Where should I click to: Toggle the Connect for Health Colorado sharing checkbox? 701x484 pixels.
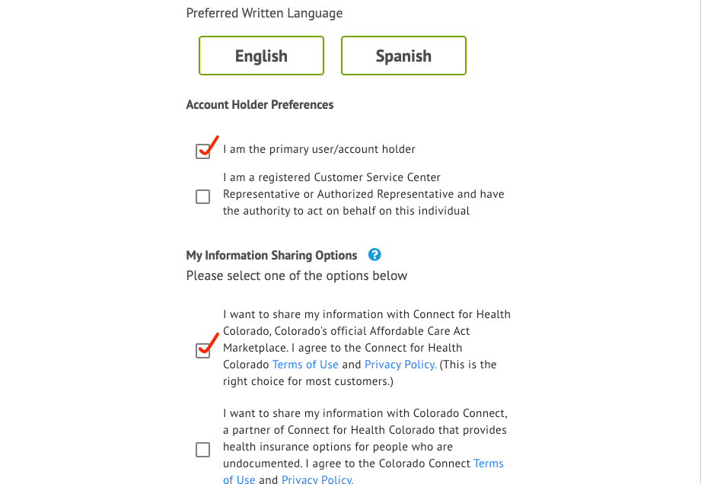pyautogui.click(x=202, y=350)
